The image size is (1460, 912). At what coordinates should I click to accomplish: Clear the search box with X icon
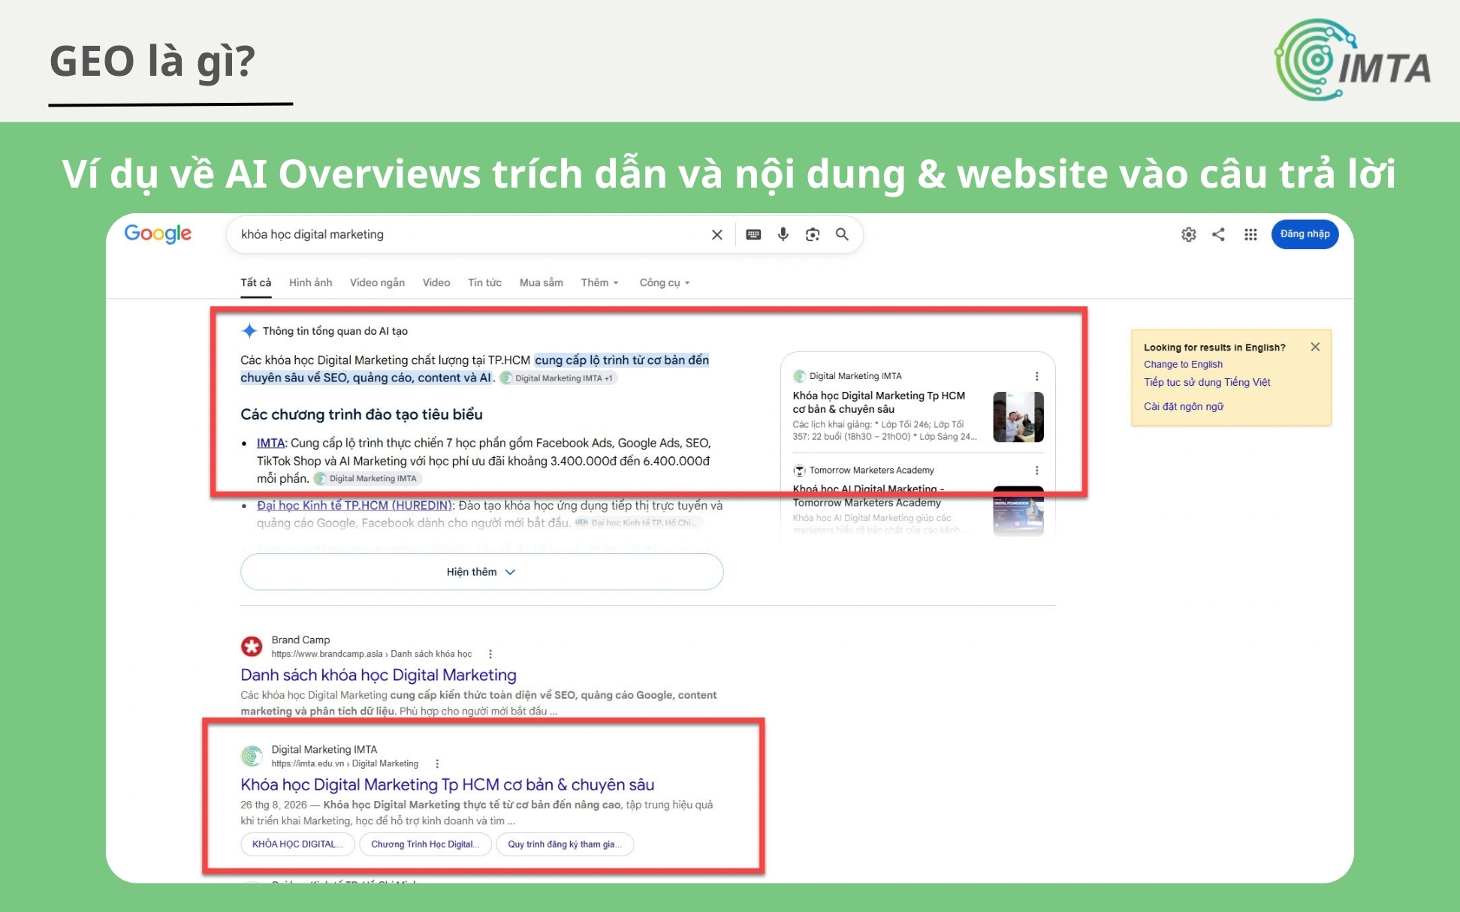(x=716, y=234)
